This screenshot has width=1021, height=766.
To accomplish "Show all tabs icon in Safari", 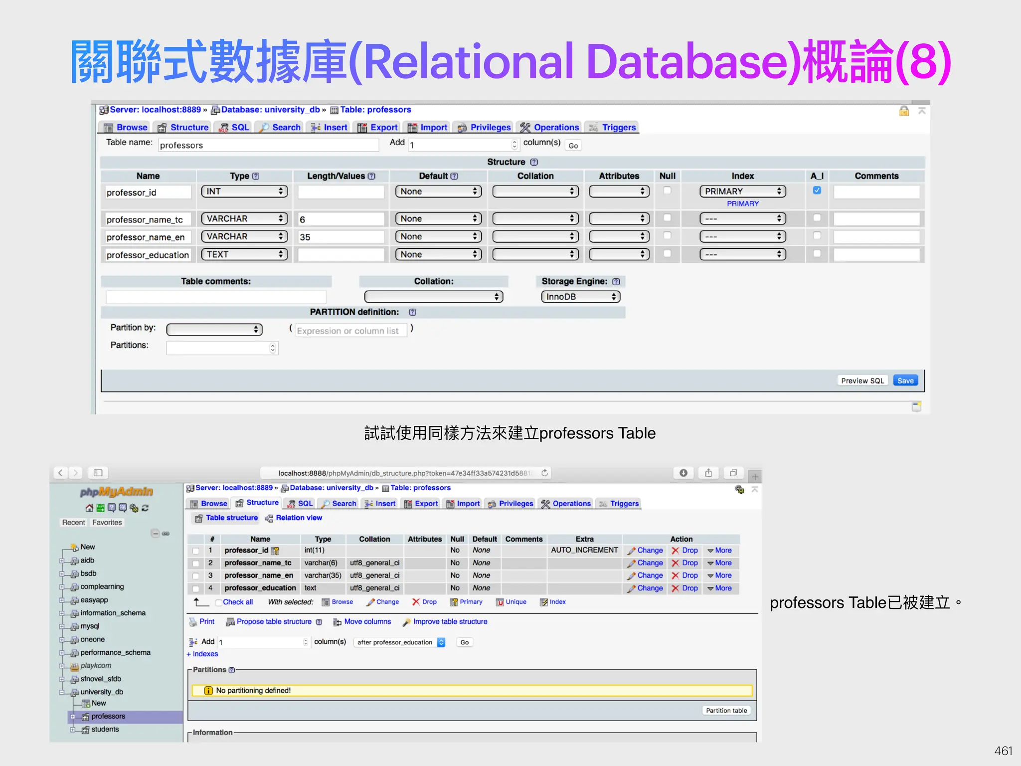I will point(733,473).
